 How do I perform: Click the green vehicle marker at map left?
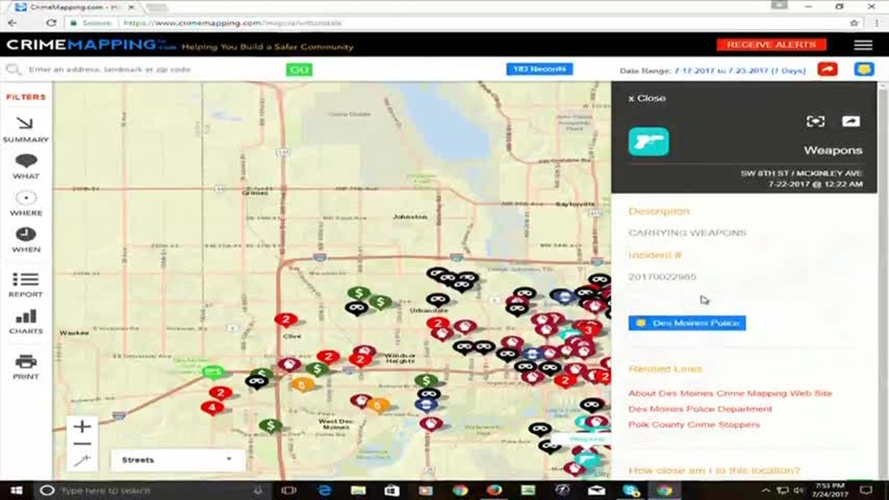tap(213, 372)
